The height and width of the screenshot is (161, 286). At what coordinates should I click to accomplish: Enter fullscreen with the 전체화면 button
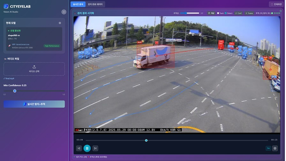pos(275,4)
